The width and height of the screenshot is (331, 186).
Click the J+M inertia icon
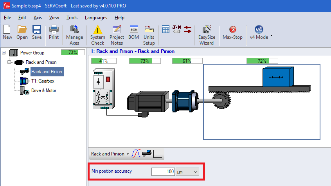click(177, 29)
